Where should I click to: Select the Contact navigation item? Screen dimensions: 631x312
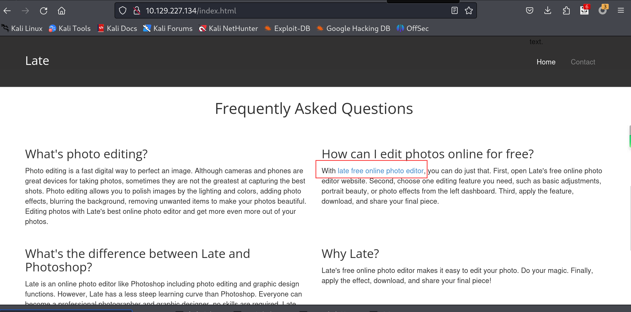coord(583,62)
